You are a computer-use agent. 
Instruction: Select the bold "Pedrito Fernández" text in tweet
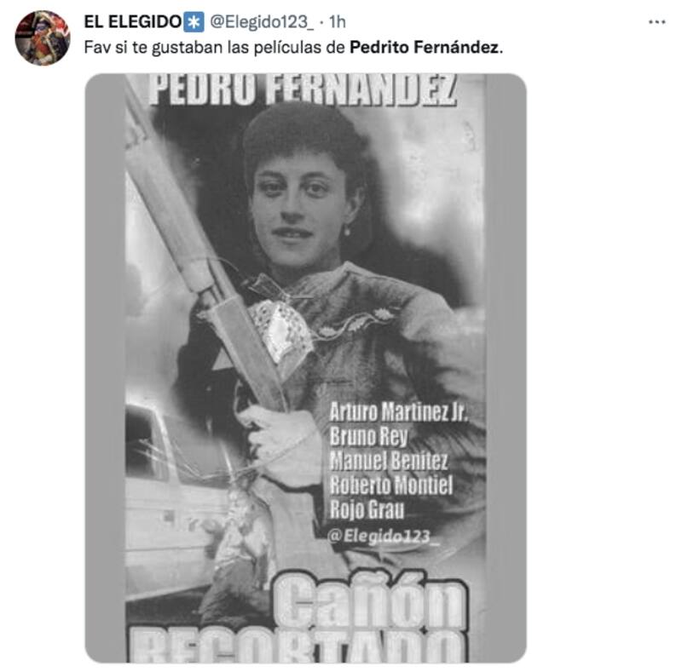[x=425, y=47]
